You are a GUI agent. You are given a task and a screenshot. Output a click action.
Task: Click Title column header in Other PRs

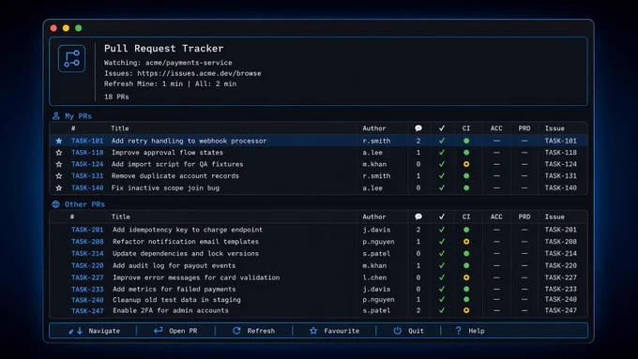click(120, 217)
